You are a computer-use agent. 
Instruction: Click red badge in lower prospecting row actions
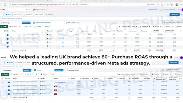(x=55, y=94)
